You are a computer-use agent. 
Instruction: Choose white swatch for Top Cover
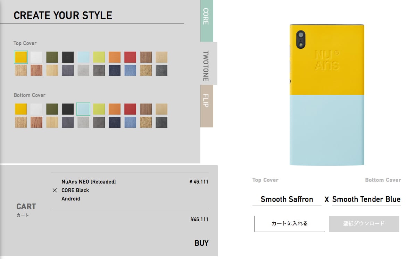point(36,57)
